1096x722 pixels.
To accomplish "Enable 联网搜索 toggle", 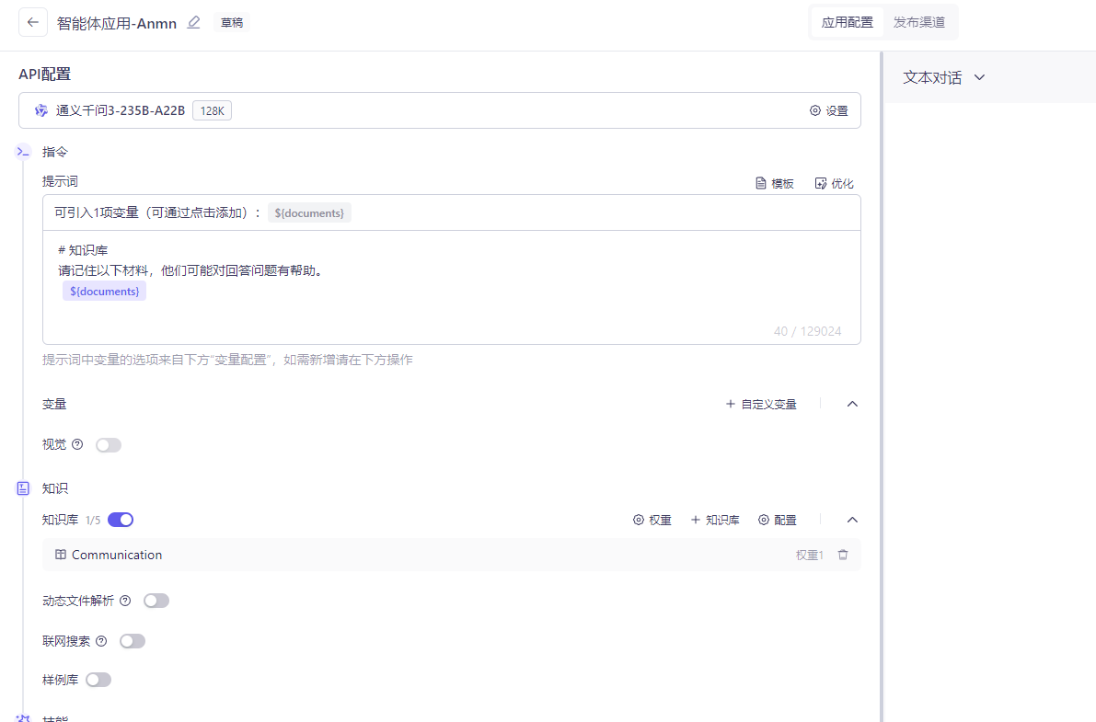I will [x=133, y=641].
